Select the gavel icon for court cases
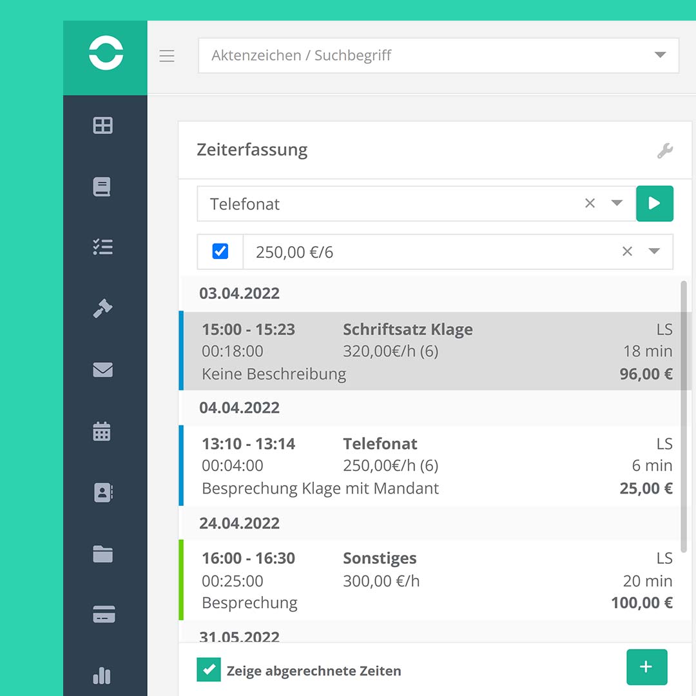Screen dimensions: 696x696 [103, 308]
